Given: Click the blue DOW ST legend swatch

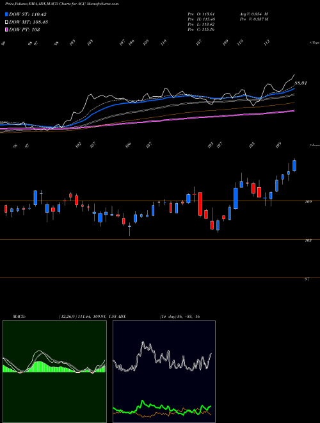Looking at the screenshot, I should coord(7,14).
